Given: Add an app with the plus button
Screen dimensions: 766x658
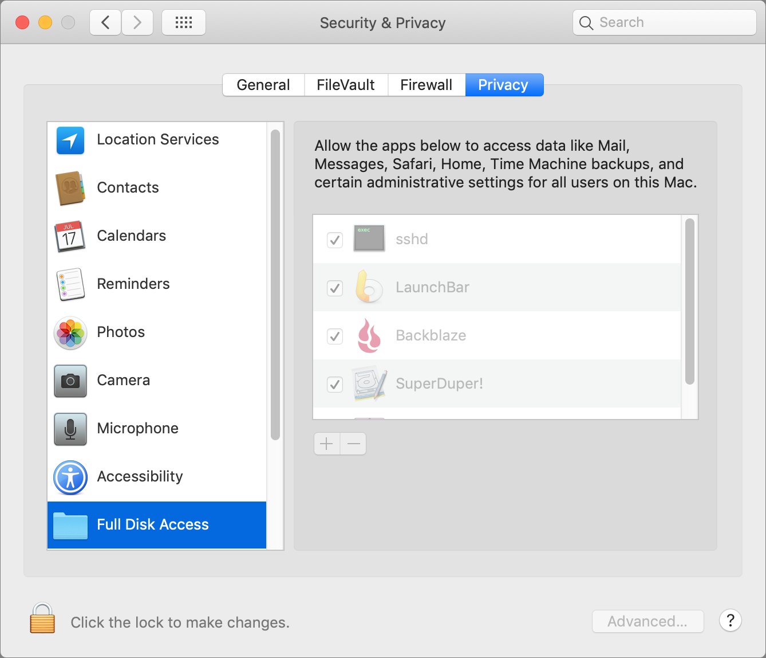Looking at the screenshot, I should tap(327, 444).
